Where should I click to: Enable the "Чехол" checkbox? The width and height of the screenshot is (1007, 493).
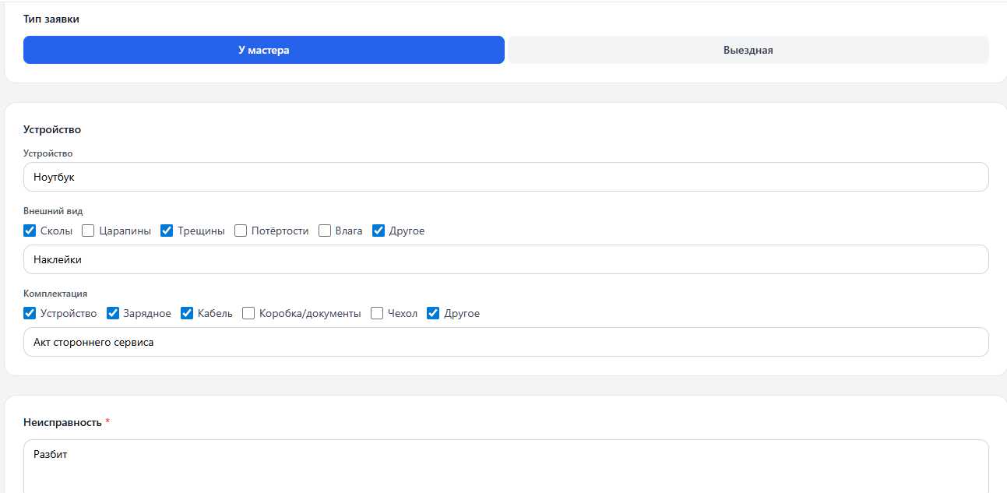[x=377, y=313]
